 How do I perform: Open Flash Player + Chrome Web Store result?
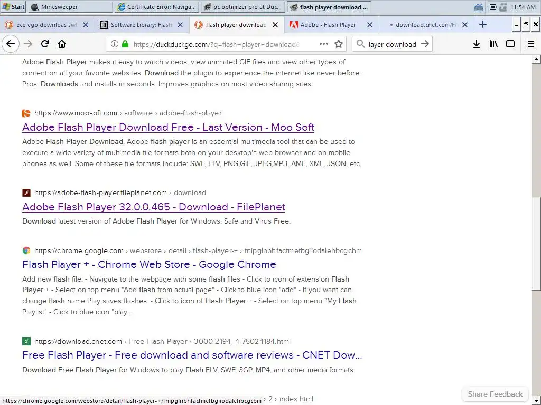(x=149, y=264)
